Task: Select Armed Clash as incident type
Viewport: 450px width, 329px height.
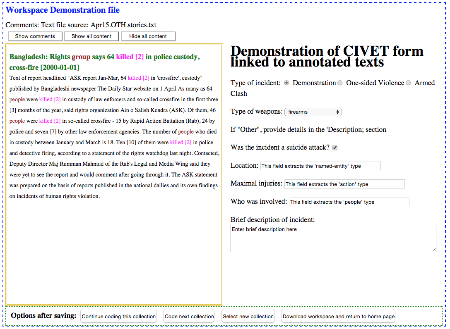Action: (x=408, y=83)
